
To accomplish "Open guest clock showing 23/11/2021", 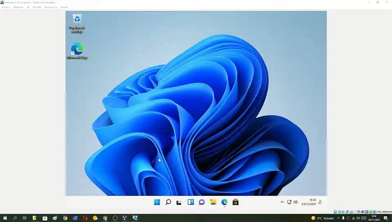I will [x=309, y=202].
